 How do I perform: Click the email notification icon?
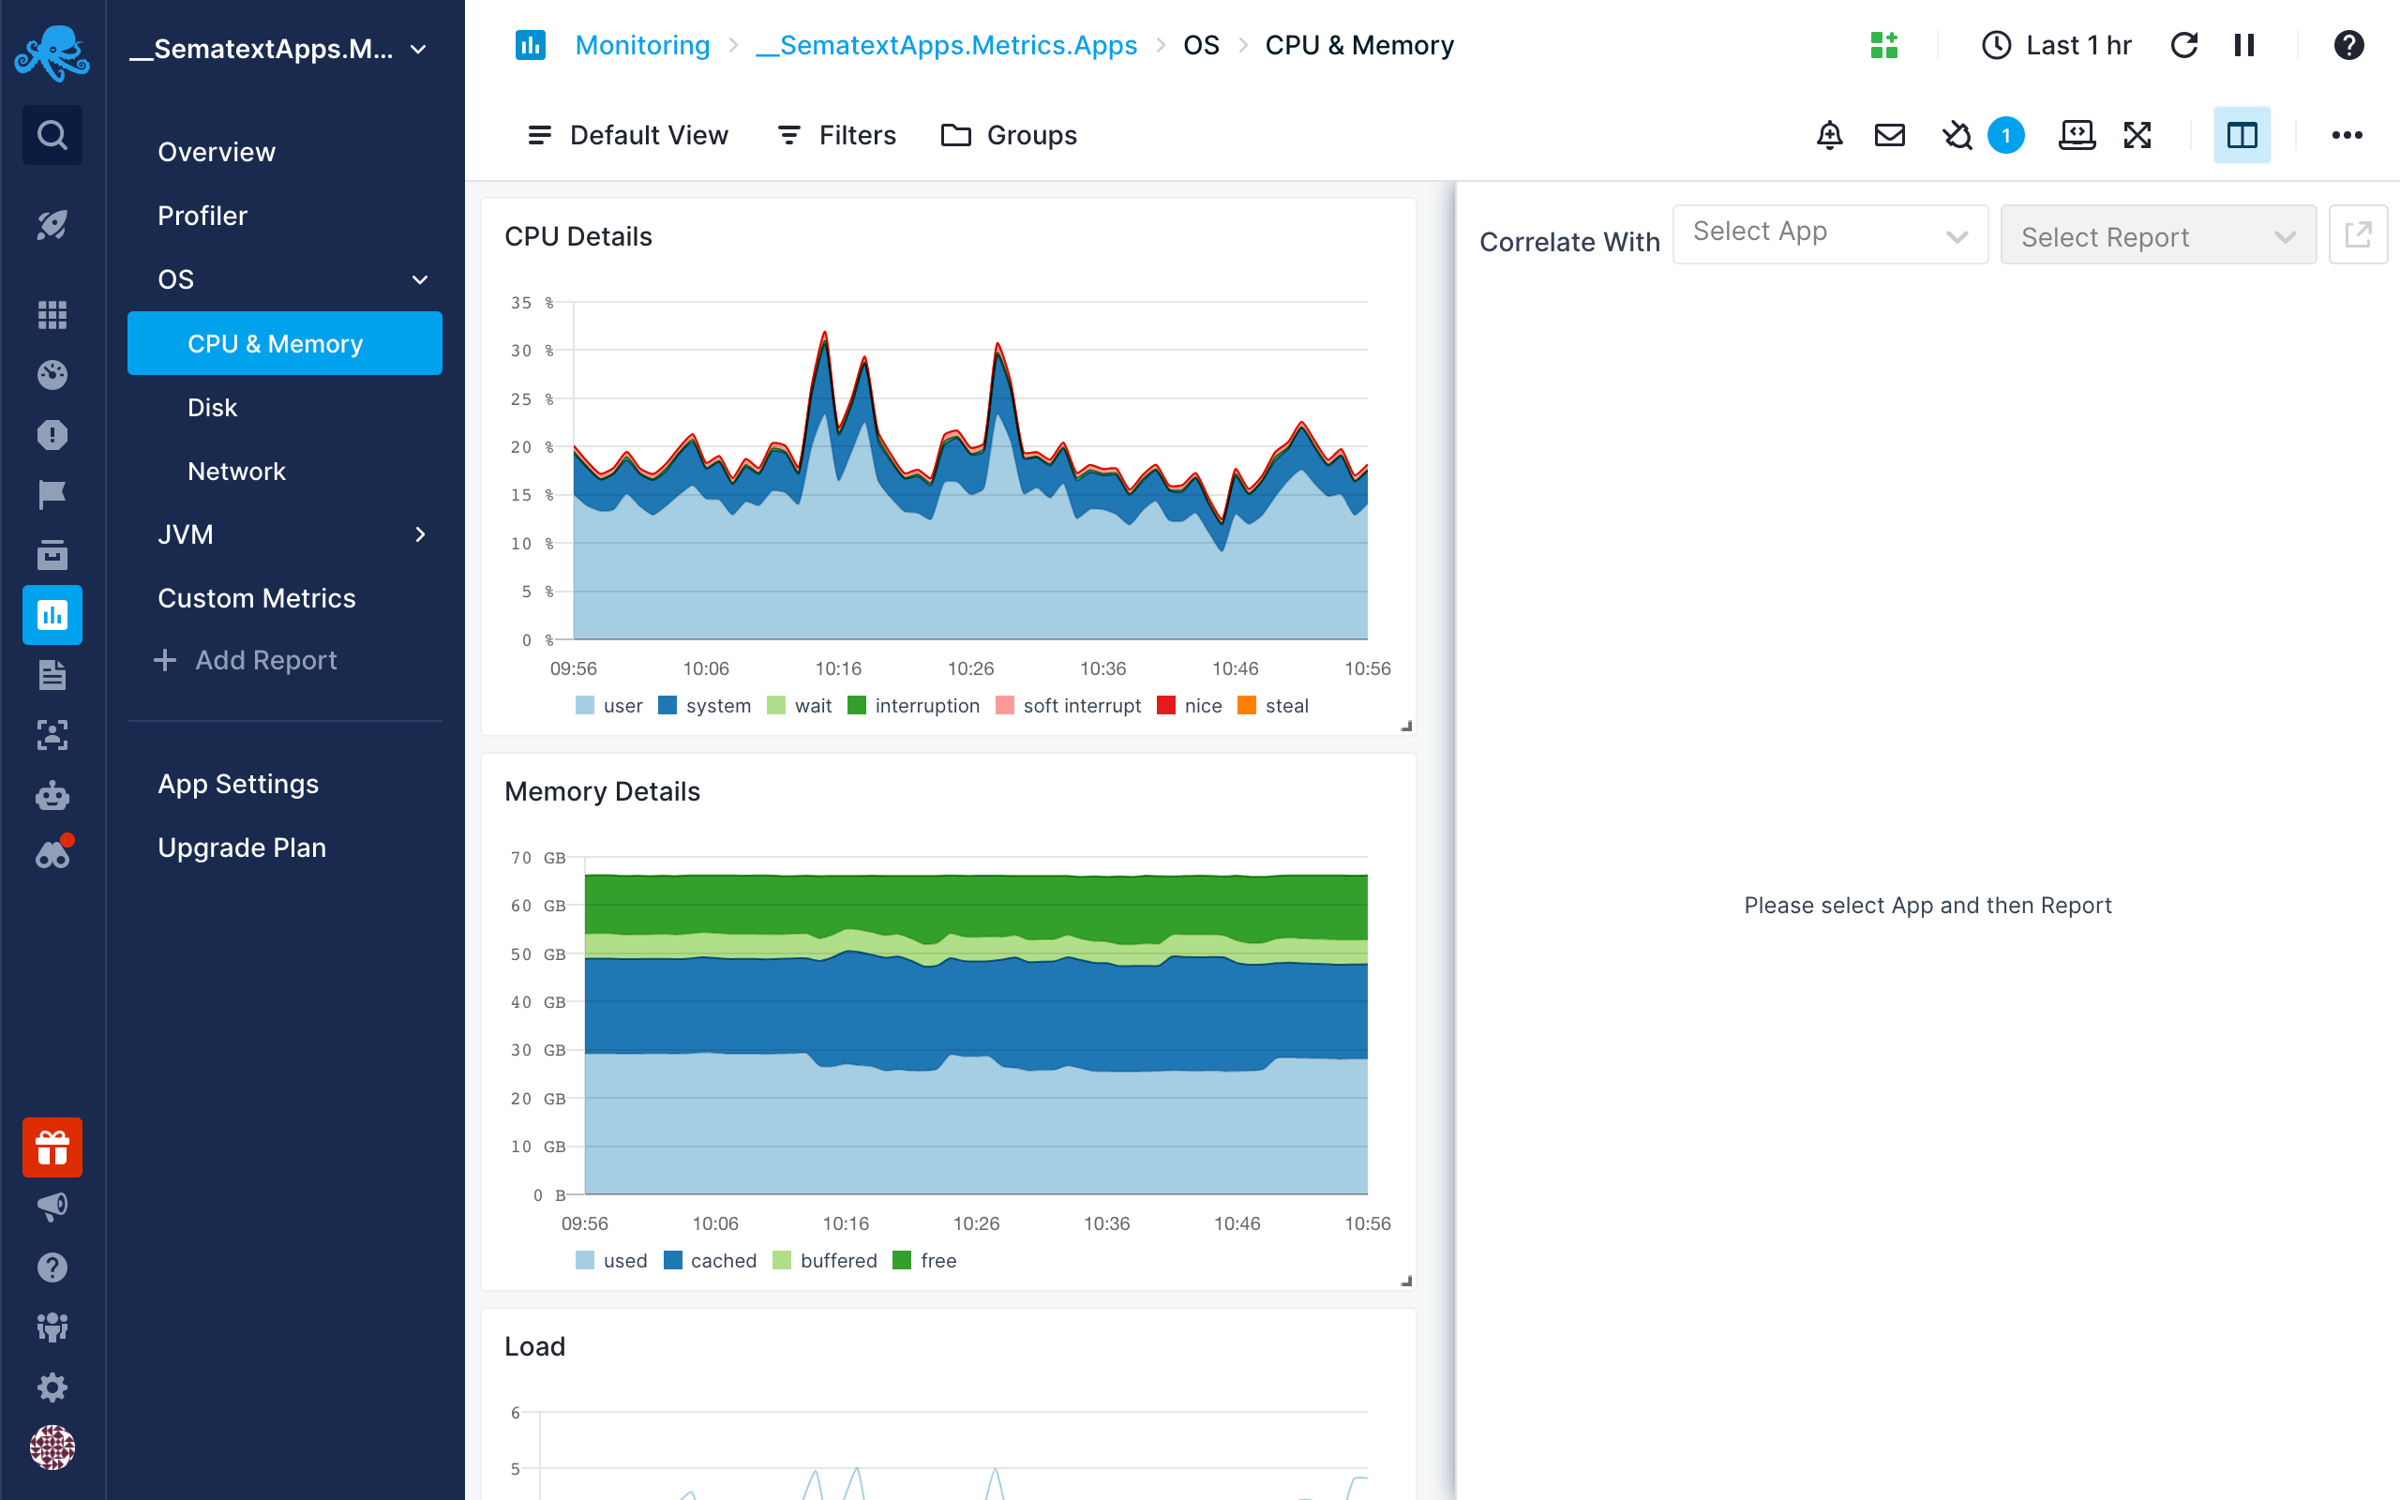pyautogui.click(x=1890, y=135)
